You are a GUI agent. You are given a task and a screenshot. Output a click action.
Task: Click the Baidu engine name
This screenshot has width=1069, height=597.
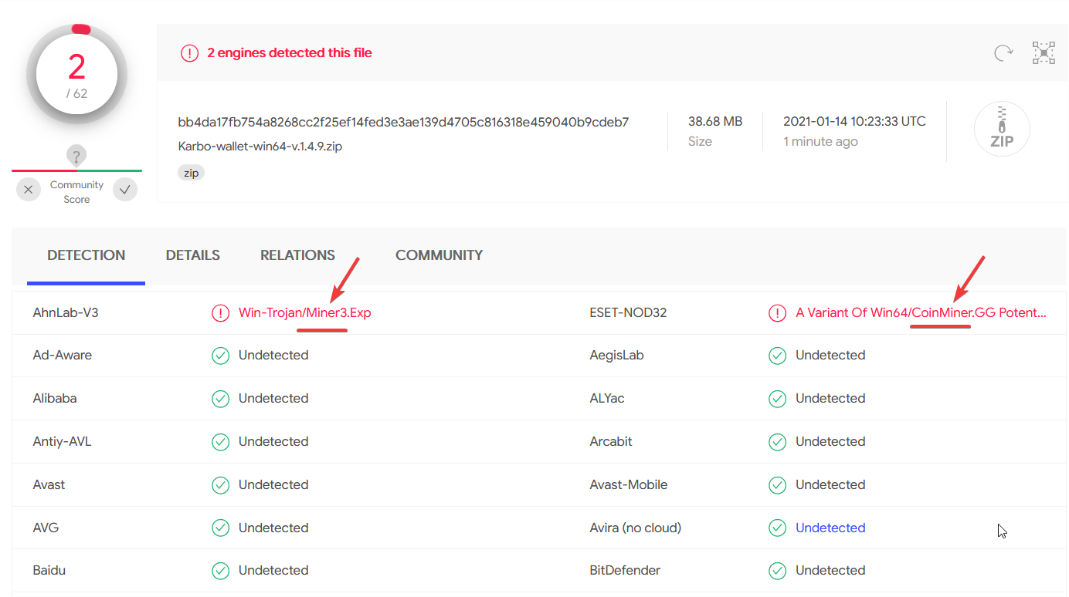click(x=49, y=571)
